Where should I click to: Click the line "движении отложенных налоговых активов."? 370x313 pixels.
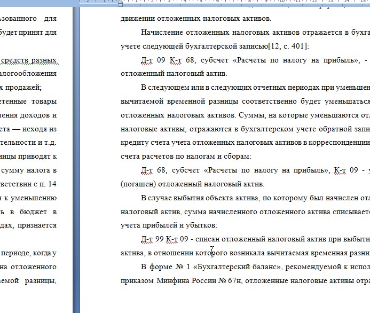pyautogui.click(x=196, y=18)
